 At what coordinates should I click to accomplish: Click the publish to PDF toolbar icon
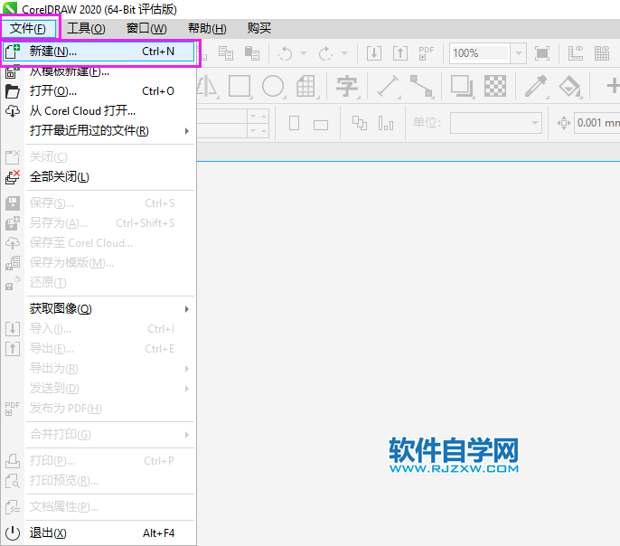pyautogui.click(x=427, y=53)
